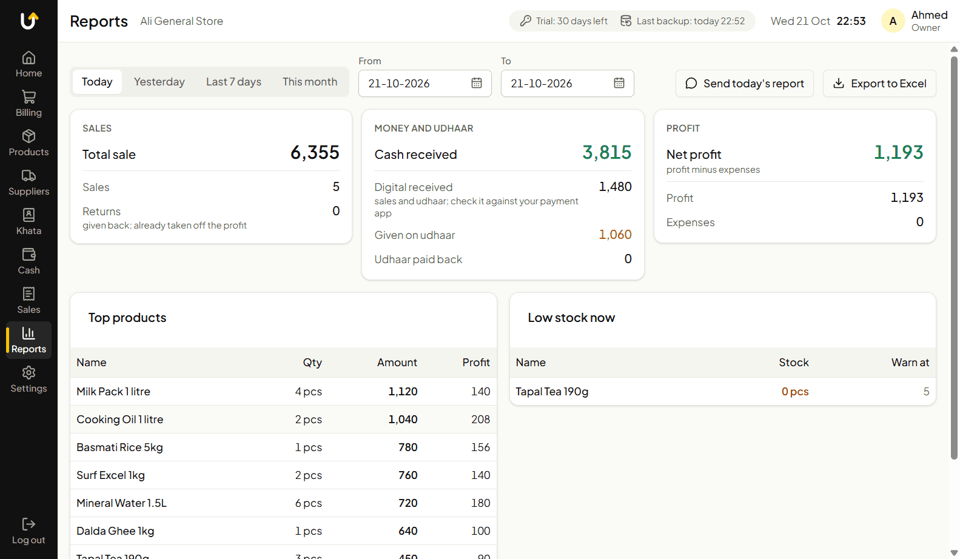Click the From date field

coord(425,83)
